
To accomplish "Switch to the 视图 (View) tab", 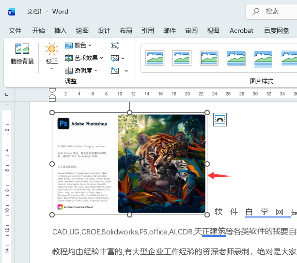I will coord(213,31).
